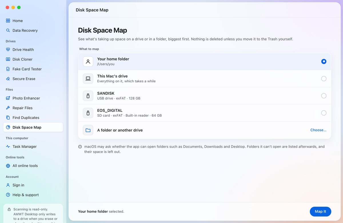Image resolution: width=343 pixels, height=223 pixels.
Task: Click the Sign in person icon
Action: 8,185
